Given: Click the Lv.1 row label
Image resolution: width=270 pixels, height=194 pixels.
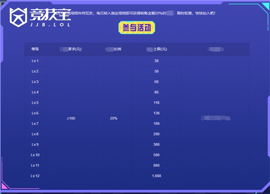Looking at the screenshot, I should [x=35, y=61].
